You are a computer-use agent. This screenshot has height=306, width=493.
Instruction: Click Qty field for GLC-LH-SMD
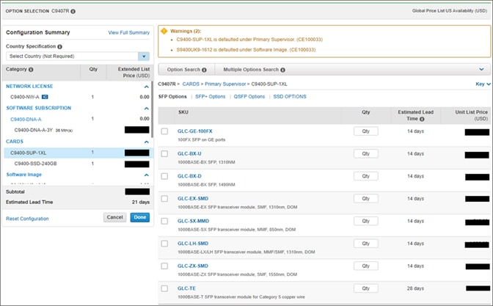[366, 244]
